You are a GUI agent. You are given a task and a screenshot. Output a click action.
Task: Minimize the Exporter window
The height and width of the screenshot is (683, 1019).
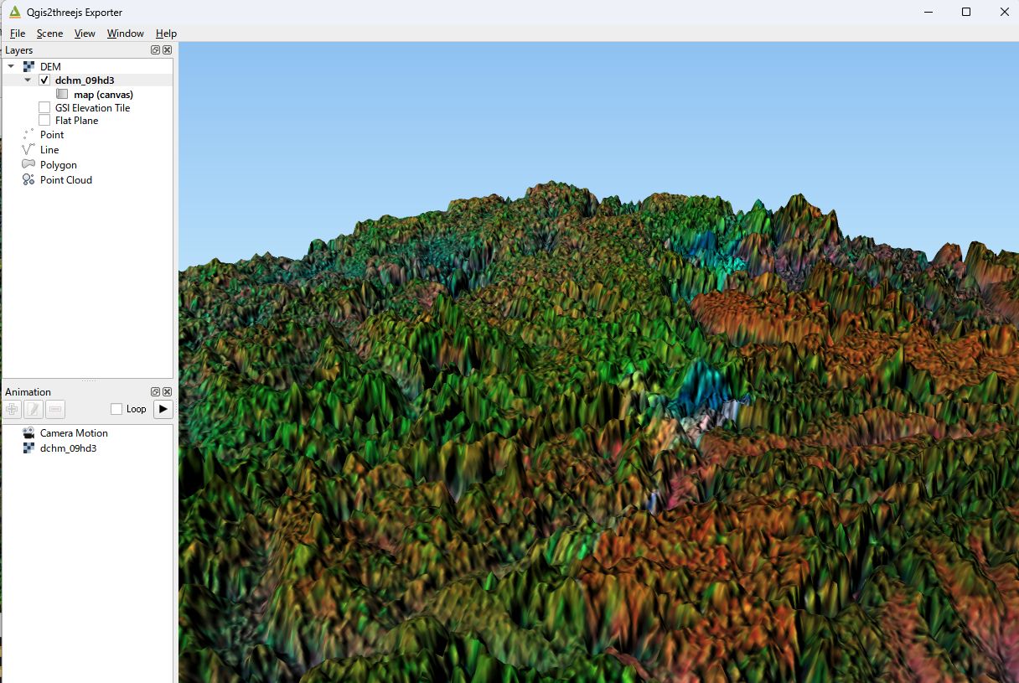click(x=928, y=12)
